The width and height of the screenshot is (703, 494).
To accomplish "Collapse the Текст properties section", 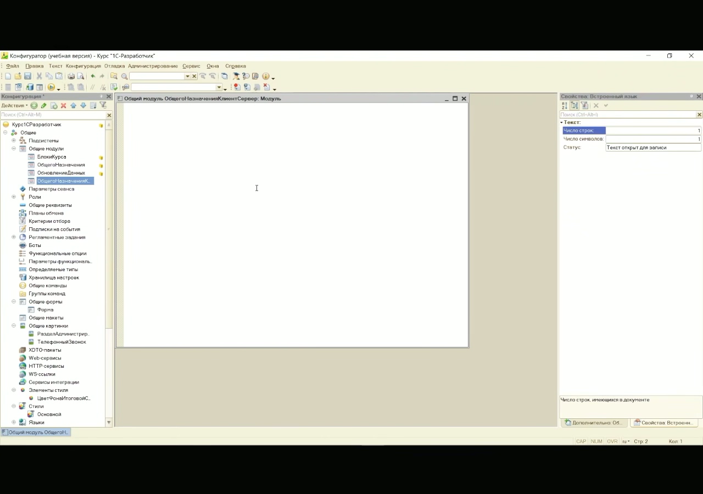I will [x=562, y=122].
